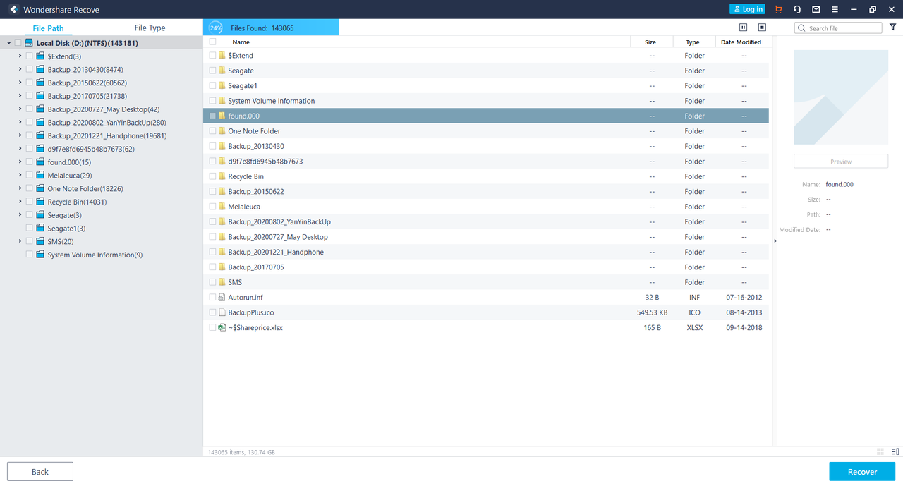Sort by Date Modified column header

click(741, 42)
